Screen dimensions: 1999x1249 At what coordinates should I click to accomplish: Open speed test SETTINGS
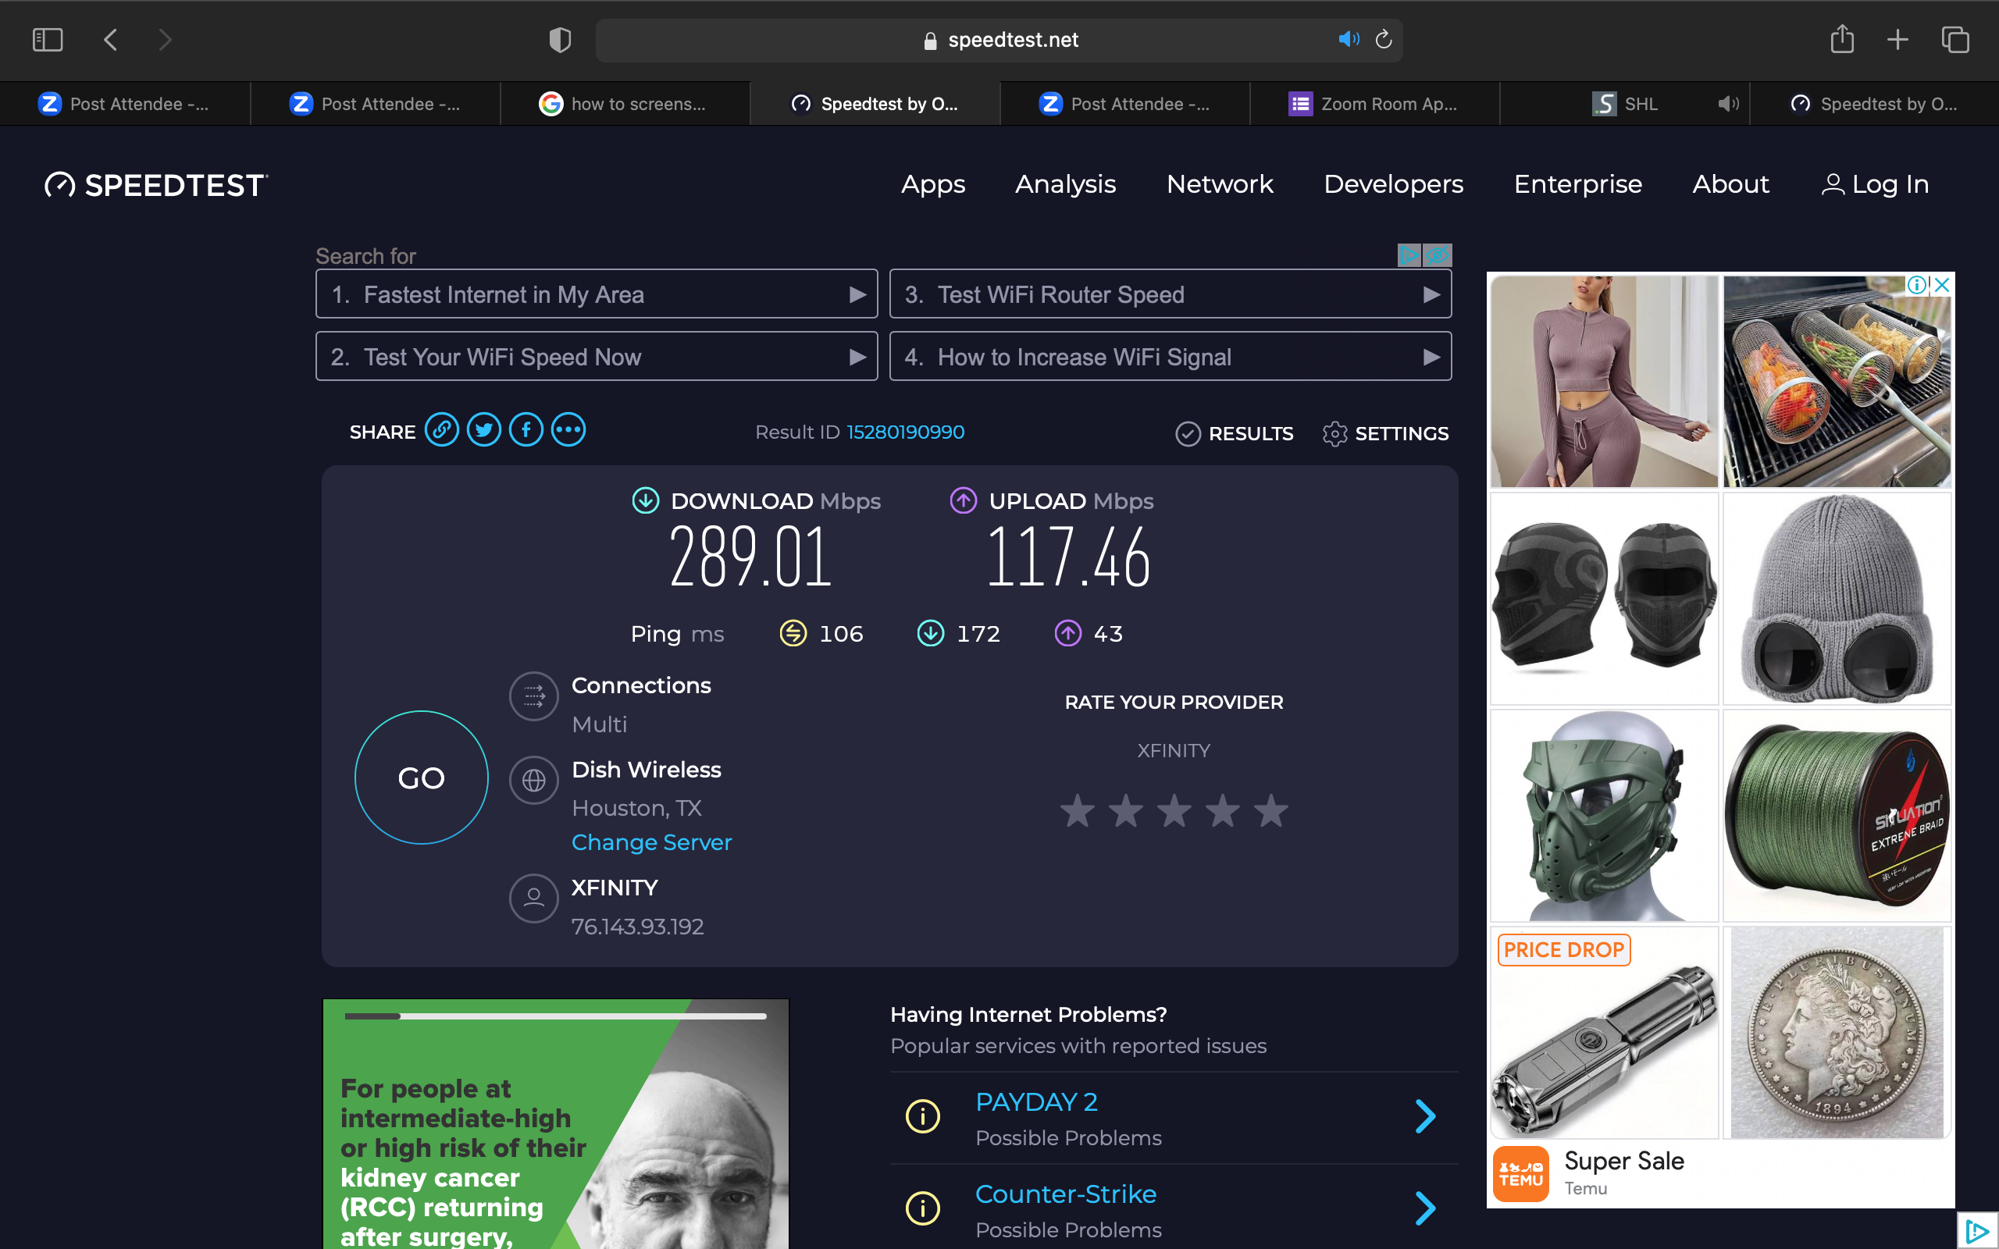[1385, 434]
